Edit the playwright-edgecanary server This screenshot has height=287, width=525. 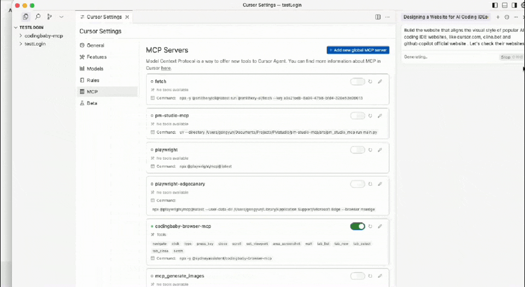[380, 184]
